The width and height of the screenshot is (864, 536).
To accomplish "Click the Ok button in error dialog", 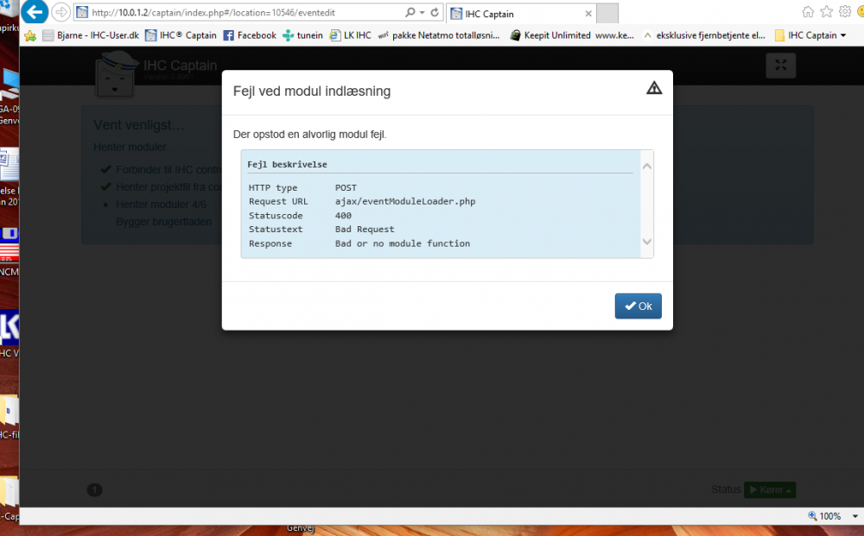I will pyautogui.click(x=638, y=306).
